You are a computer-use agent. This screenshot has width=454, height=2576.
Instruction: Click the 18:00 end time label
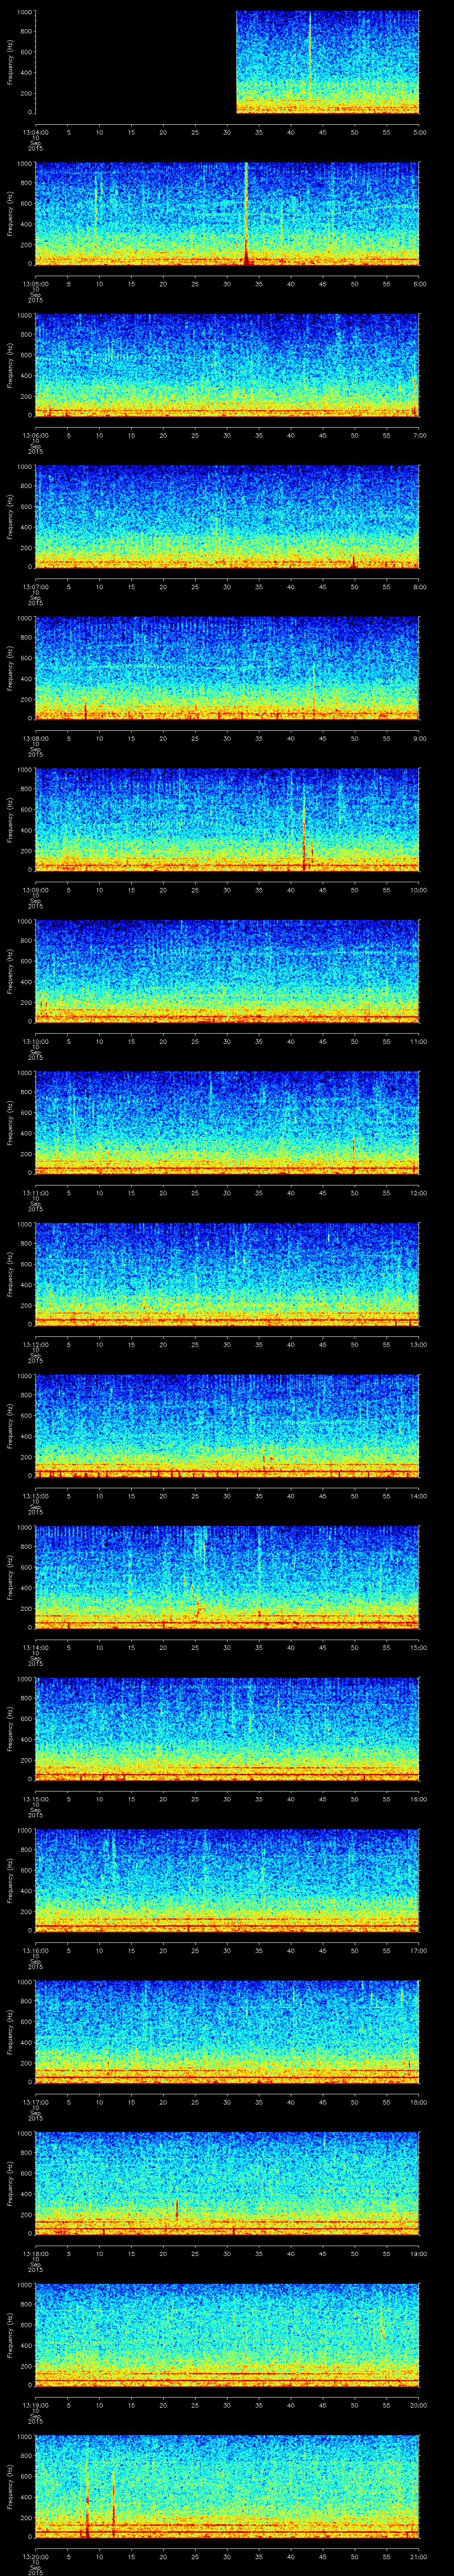pos(419,2102)
